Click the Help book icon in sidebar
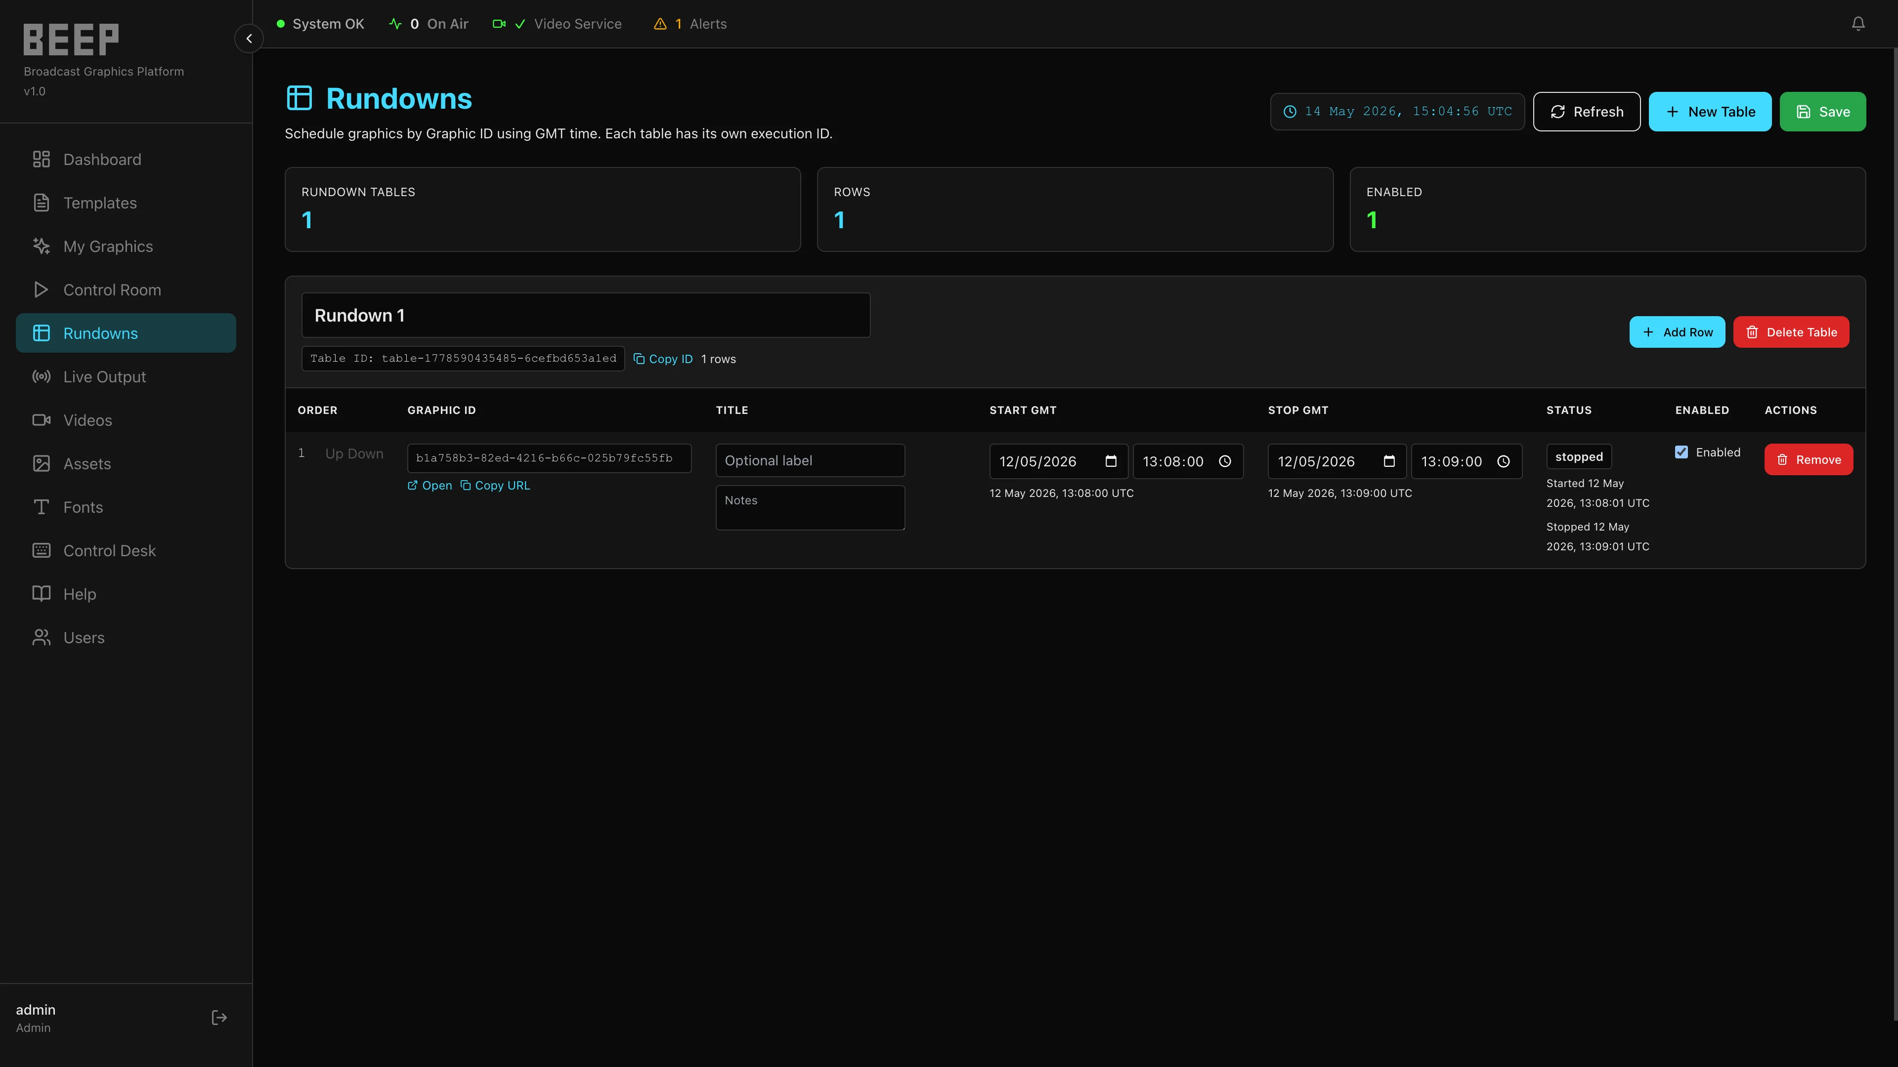The image size is (1898, 1067). pos(41,593)
